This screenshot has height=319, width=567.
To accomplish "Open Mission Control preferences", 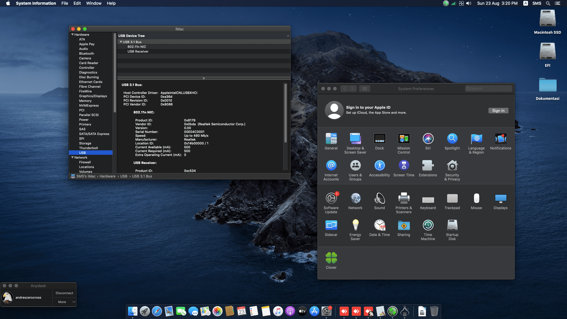I will point(404,139).
